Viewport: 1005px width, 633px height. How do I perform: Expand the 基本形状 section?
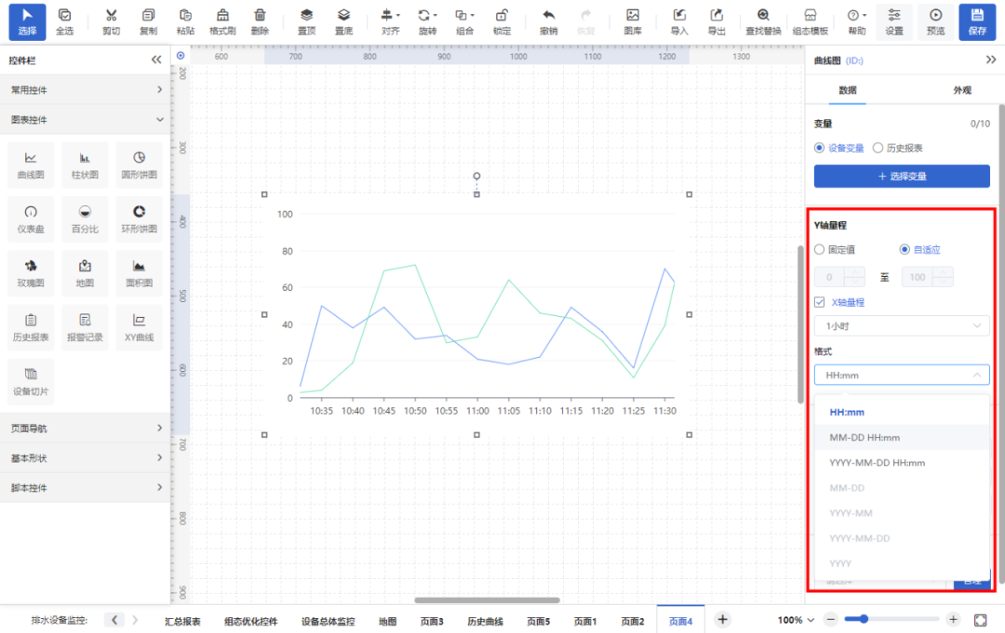[86, 458]
